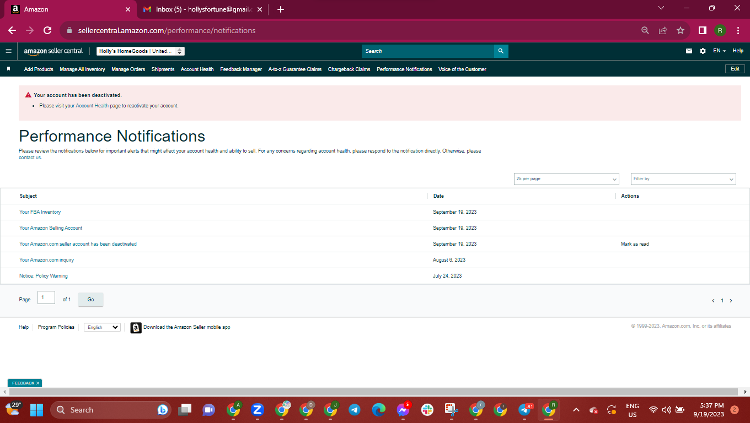
Task: Click 'Mark as read' on the deactivated notification
Action: [635, 244]
